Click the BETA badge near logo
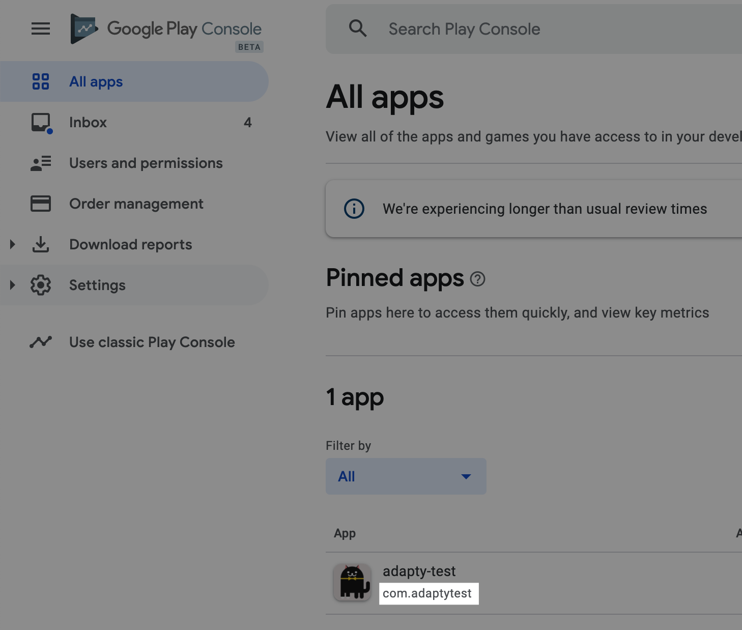 click(x=249, y=47)
